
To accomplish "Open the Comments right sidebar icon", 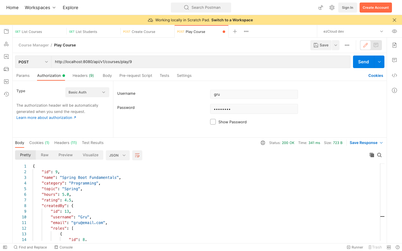I will pos(394,60).
